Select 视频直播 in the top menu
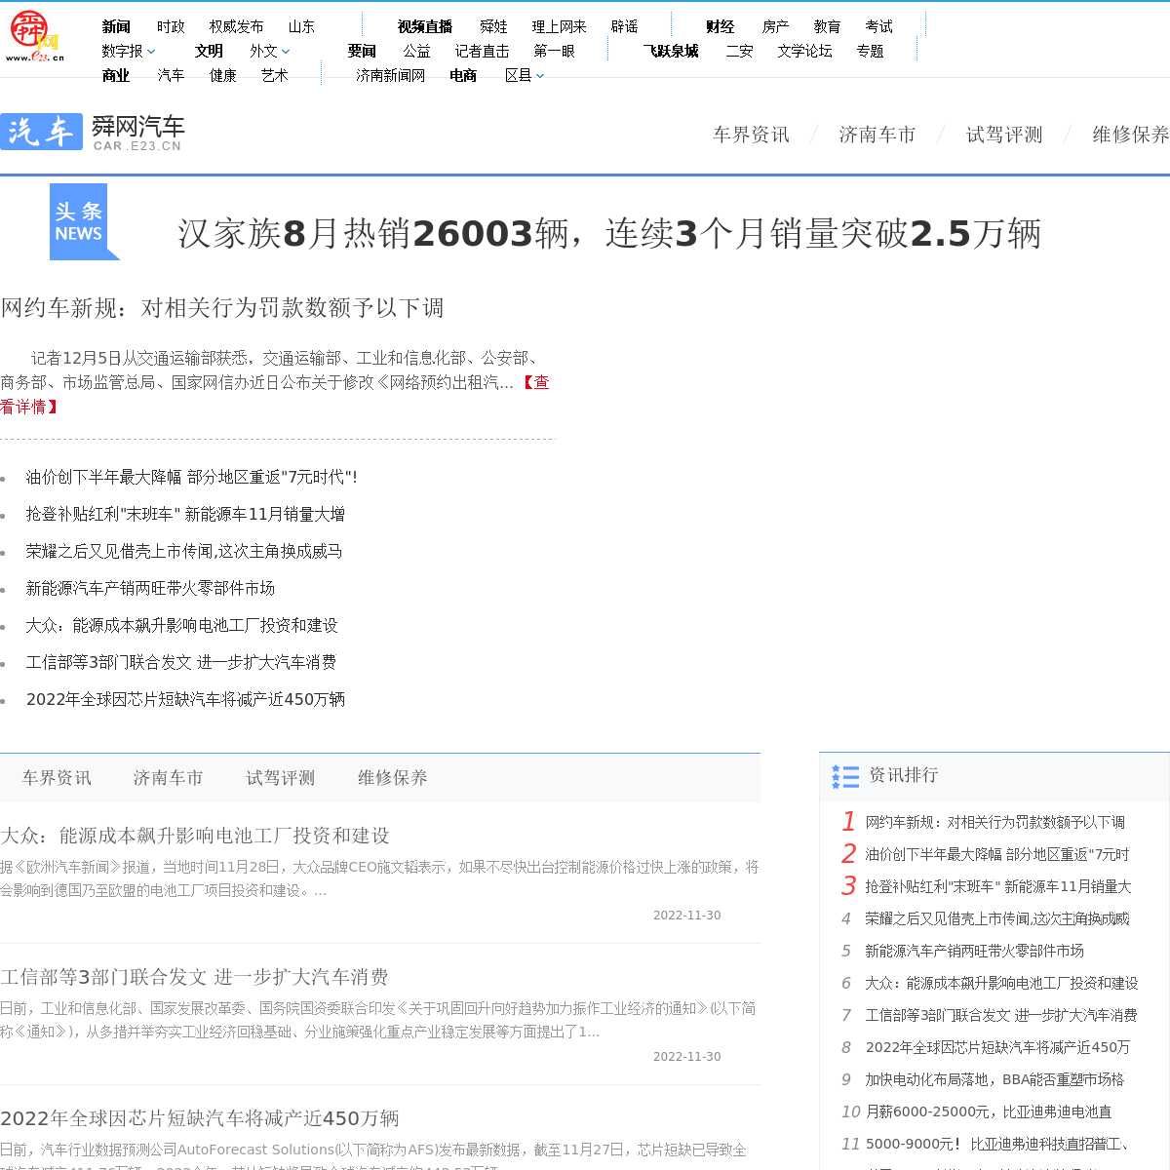The image size is (1170, 1170). pos(425,27)
